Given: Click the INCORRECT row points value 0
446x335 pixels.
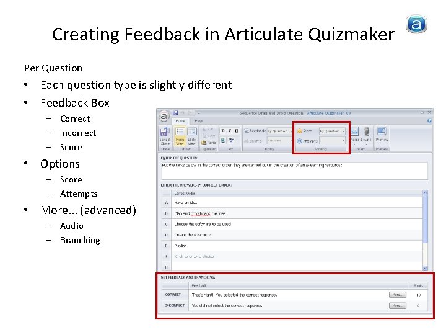Looking at the screenshot, I should [x=418, y=305].
